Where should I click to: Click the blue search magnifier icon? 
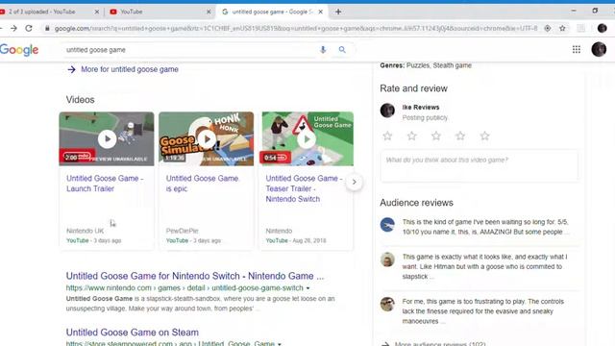(342, 50)
